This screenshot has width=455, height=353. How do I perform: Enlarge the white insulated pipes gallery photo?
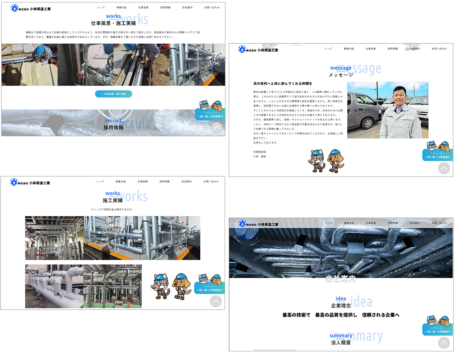[x=54, y=286]
